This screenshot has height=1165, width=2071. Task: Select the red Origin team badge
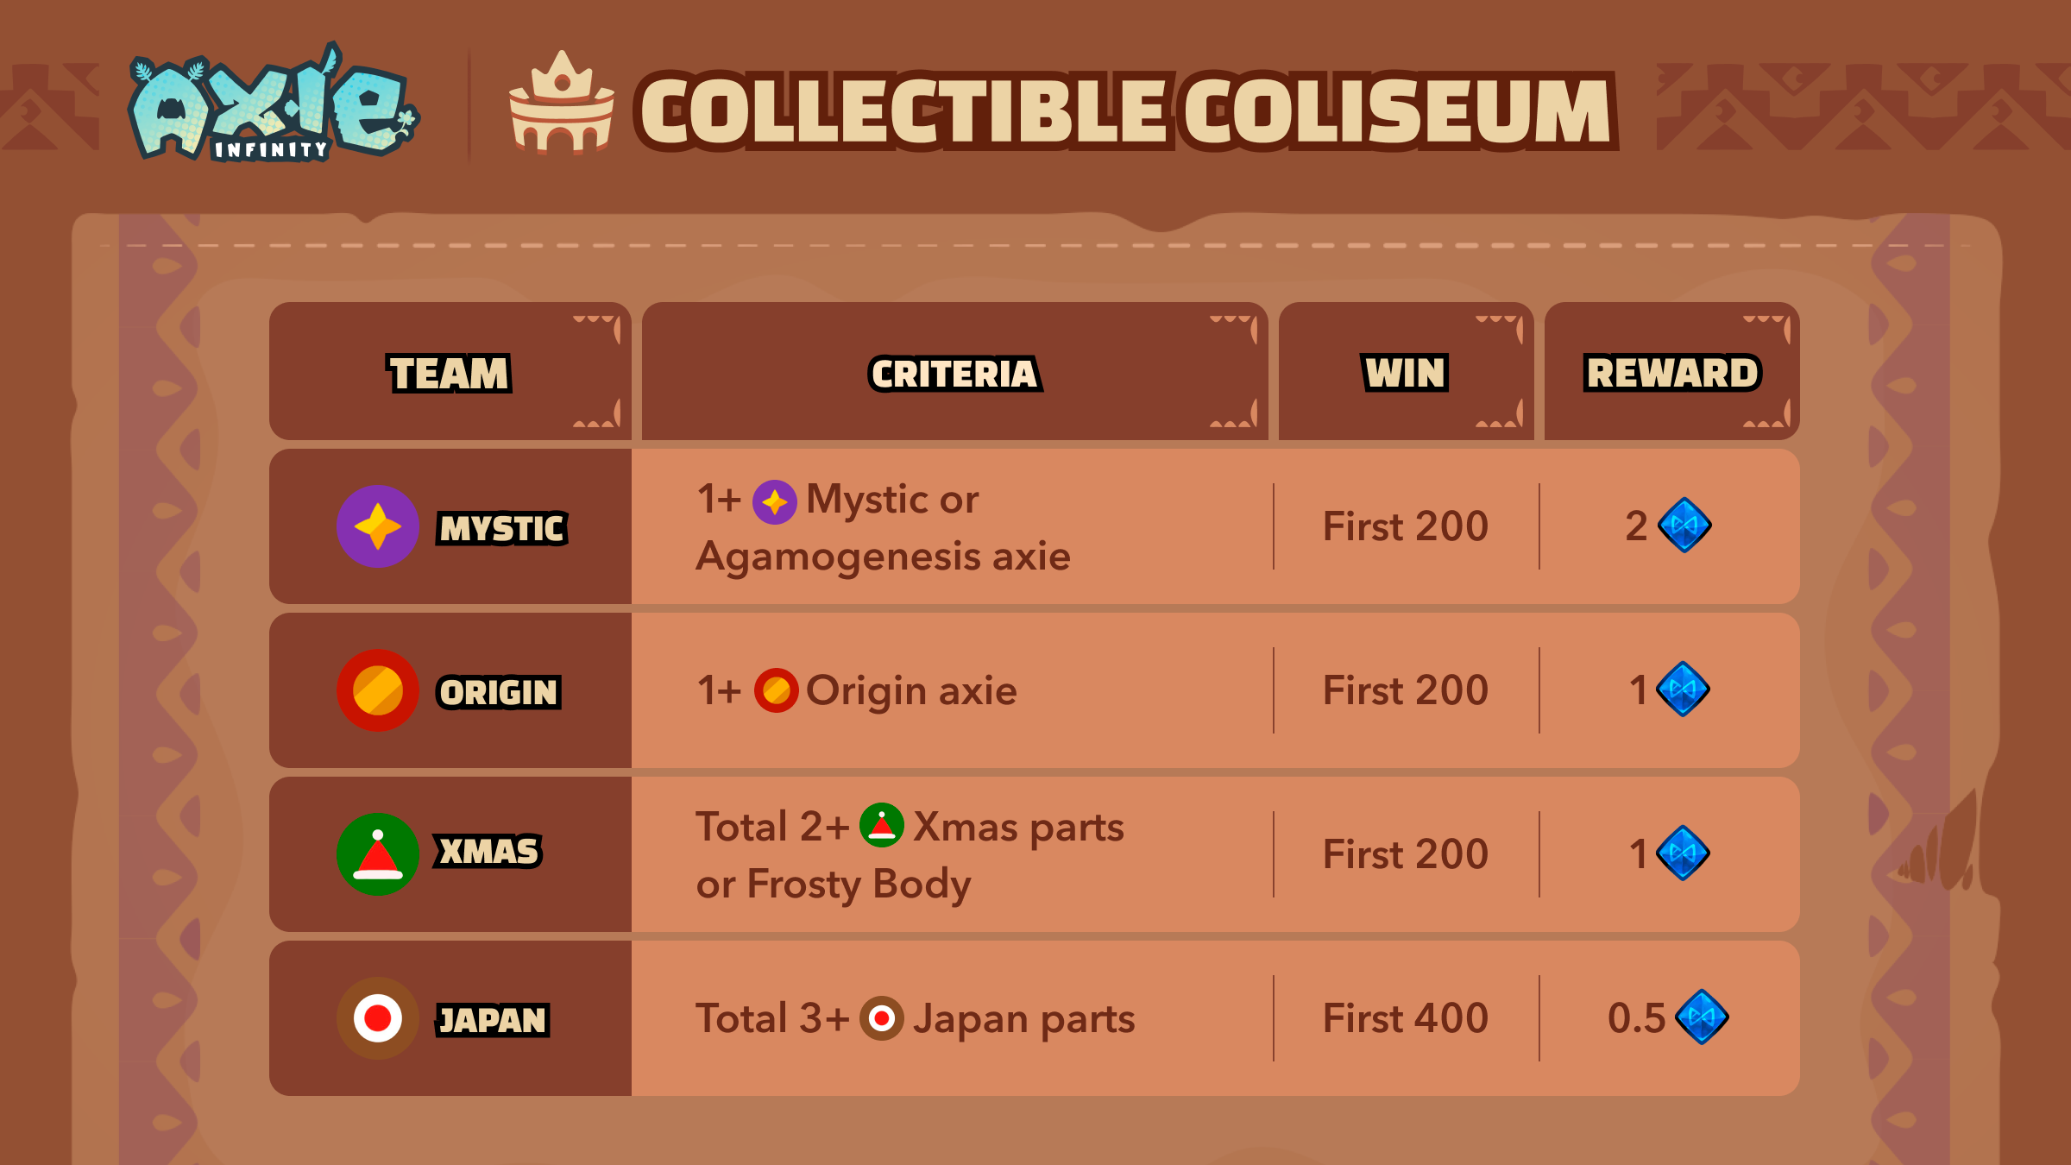click(x=378, y=690)
